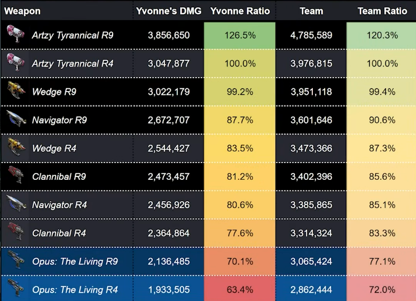The height and width of the screenshot is (301, 416).
Task: Click the Artzy Tyrannical R4 weapon icon
Action: (16, 62)
